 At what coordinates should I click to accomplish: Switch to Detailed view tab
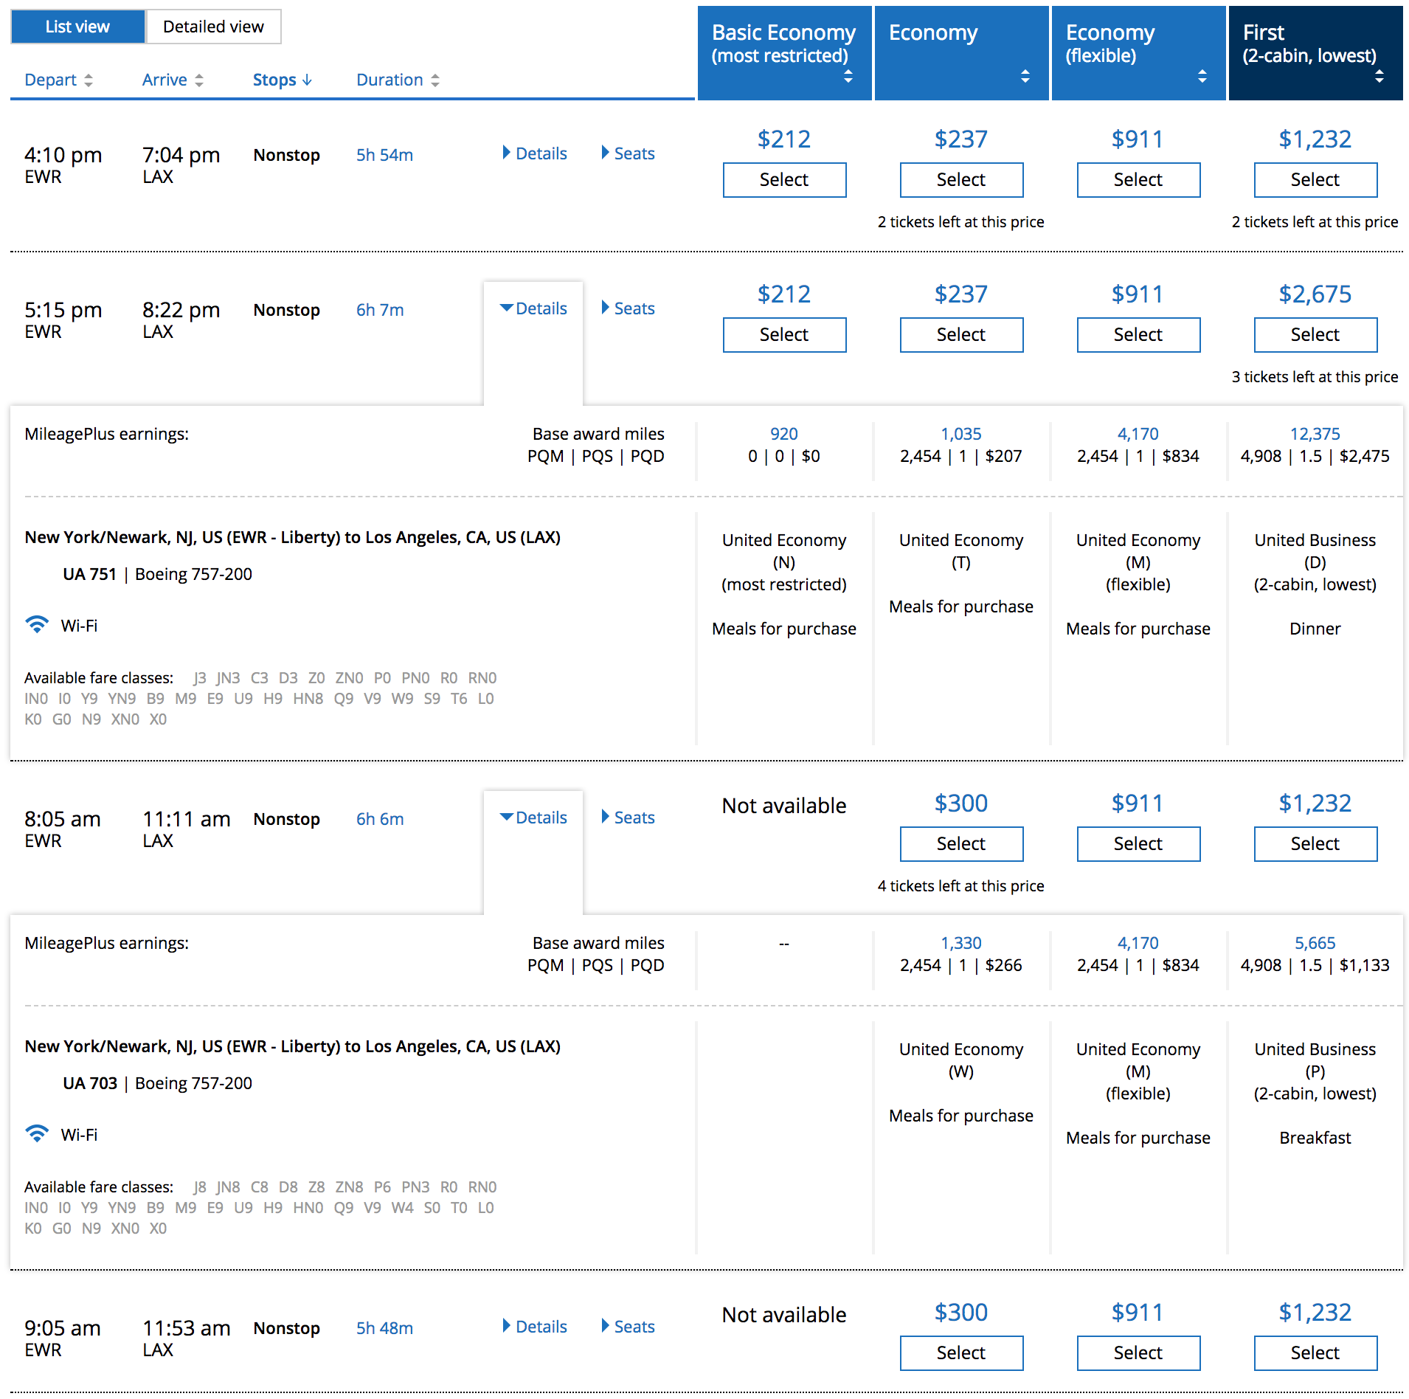click(x=213, y=27)
